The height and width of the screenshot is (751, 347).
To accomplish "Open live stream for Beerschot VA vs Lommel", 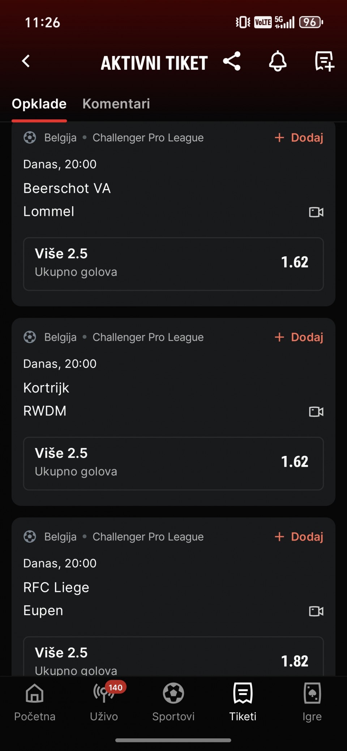I will [x=316, y=212].
